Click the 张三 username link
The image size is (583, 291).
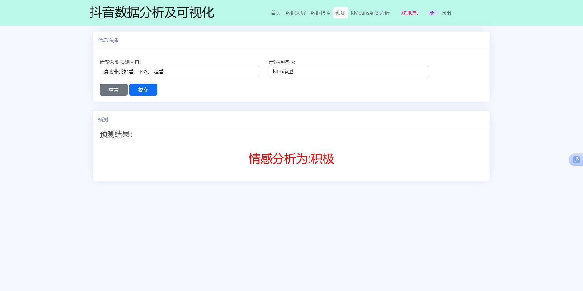pos(434,13)
